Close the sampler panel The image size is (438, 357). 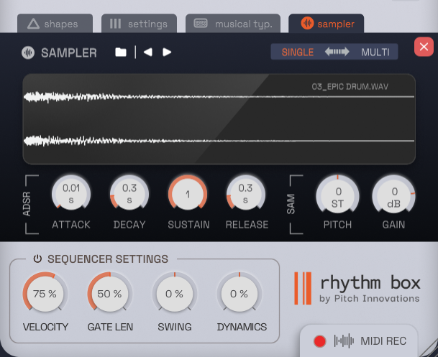coord(424,47)
